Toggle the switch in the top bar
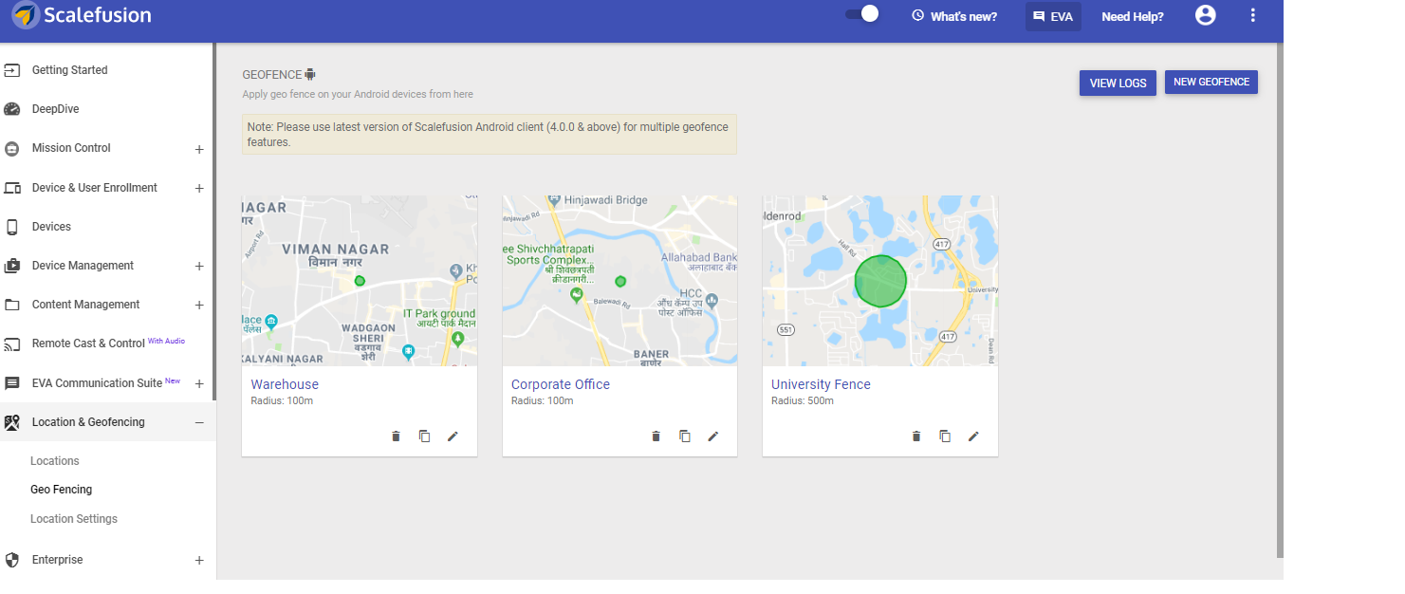Viewport: 1405px width, 594px height. pyautogui.click(x=861, y=14)
